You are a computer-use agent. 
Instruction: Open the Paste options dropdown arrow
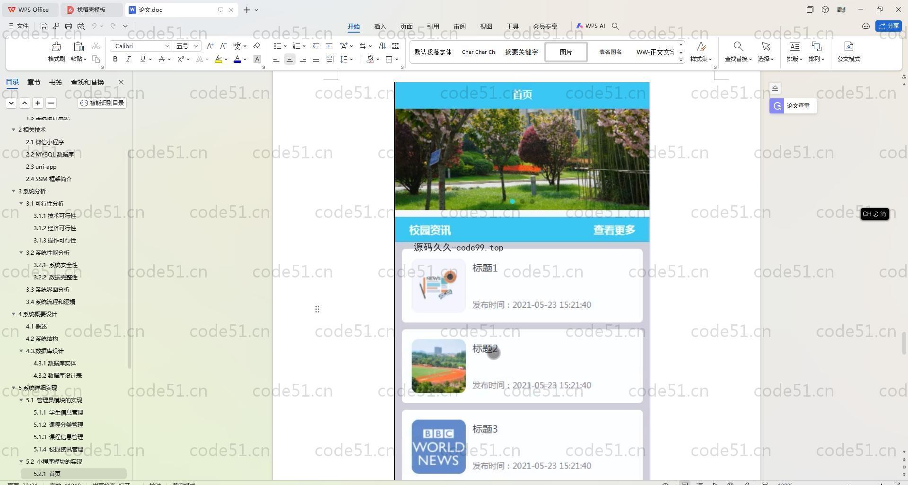(x=85, y=59)
